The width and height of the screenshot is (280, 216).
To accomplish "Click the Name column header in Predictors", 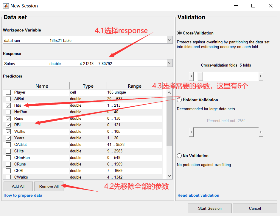I will (41, 86).
